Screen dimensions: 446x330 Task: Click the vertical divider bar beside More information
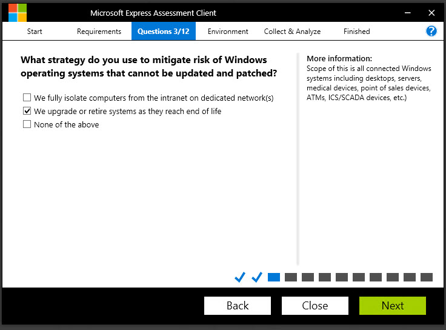[298, 158]
